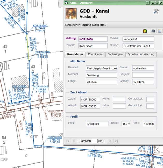Click the Ablauf field KOR16S055
Image resolution: width=163 pixels, height=168 pixels.
tap(90, 106)
